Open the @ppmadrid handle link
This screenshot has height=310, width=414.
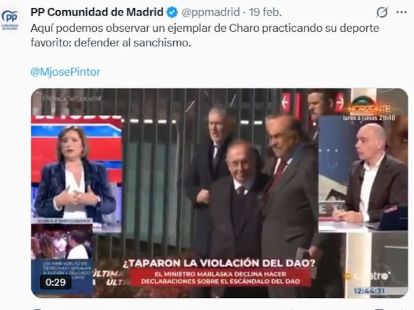[x=211, y=12]
